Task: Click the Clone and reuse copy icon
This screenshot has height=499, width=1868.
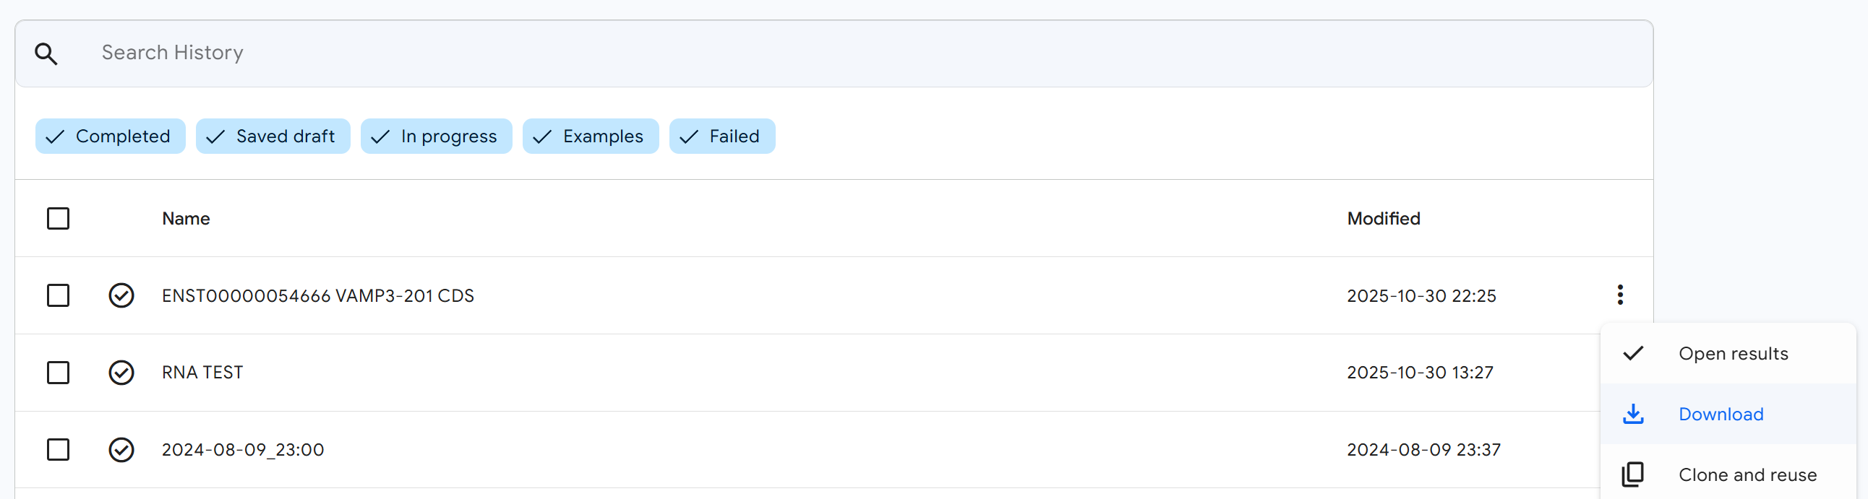Action: pyautogui.click(x=1632, y=474)
